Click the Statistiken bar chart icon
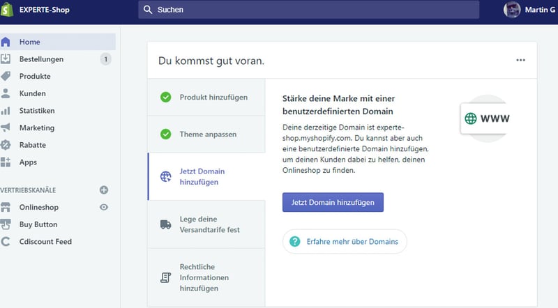 click(6, 111)
